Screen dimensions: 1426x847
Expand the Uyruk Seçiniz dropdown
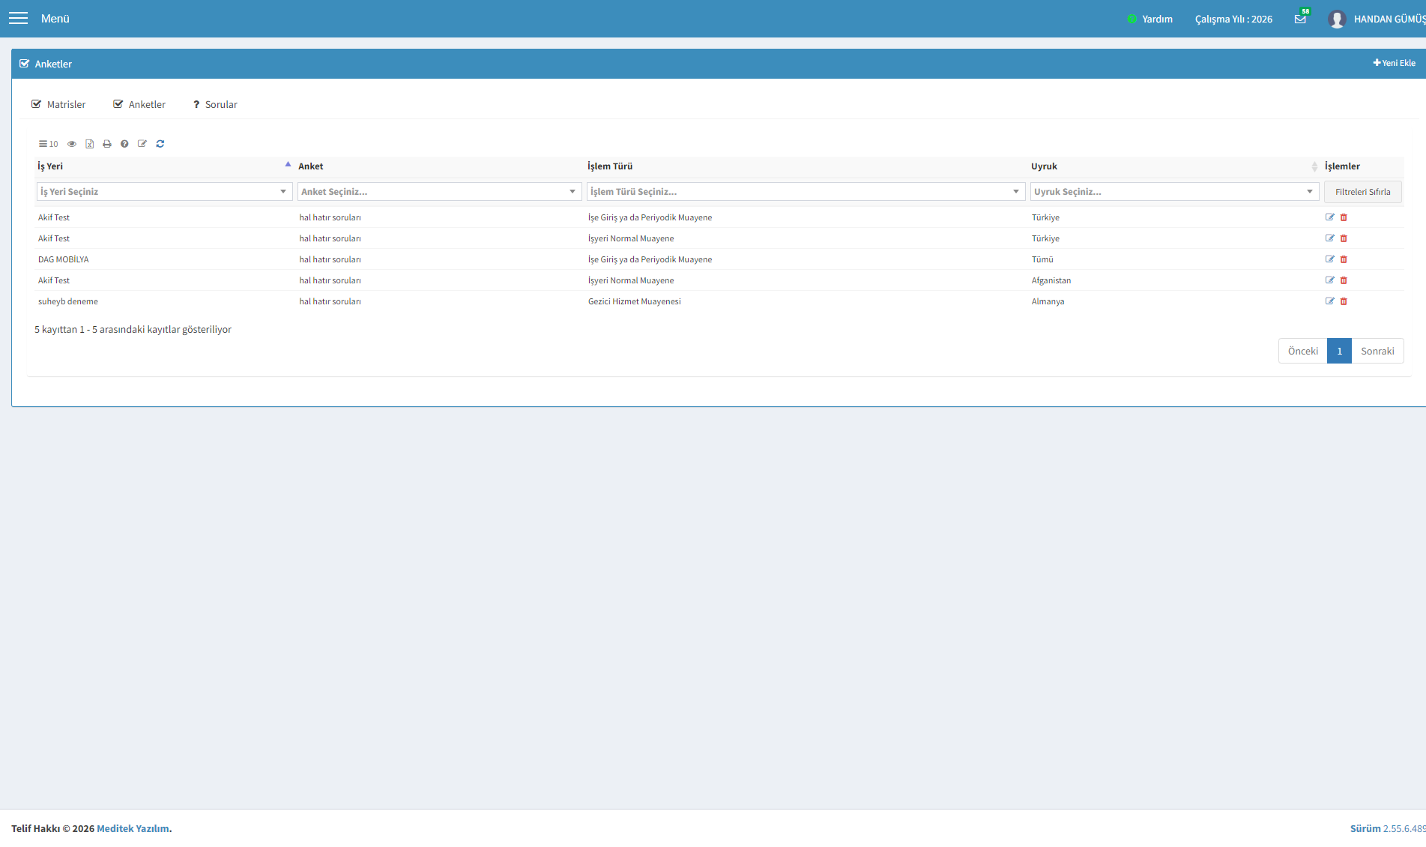[x=1174, y=192]
